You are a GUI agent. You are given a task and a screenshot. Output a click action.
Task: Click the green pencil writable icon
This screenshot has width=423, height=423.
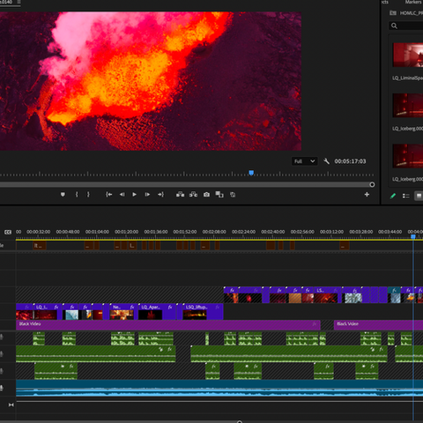[x=393, y=196]
